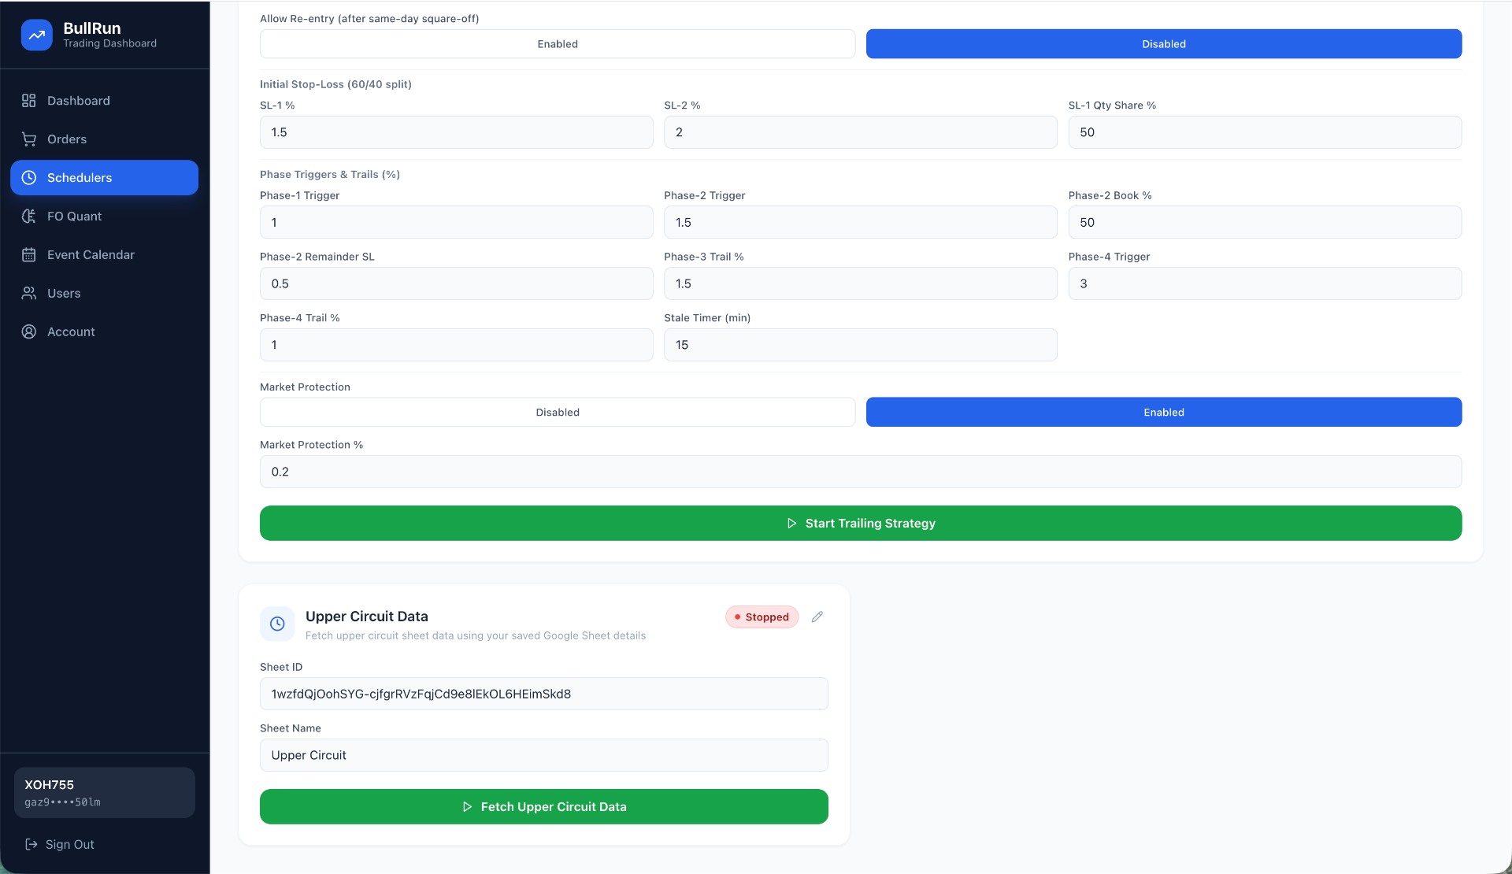Viewport: 1512px width, 874px height.
Task: Click the clock icon beside Upper Circuit Data
Action: coord(277,624)
